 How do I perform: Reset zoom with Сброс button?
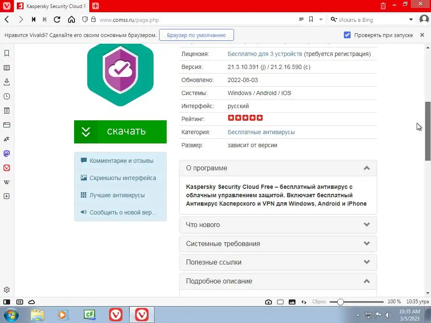pos(319,302)
